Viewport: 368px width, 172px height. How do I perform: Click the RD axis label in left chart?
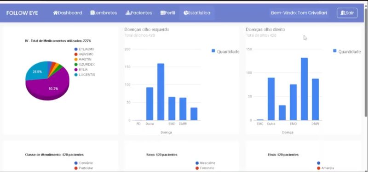(138, 124)
